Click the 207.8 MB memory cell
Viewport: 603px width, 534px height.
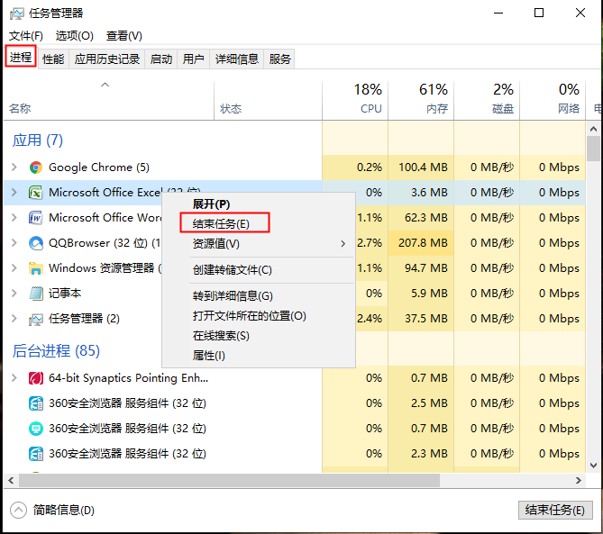tap(421, 243)
